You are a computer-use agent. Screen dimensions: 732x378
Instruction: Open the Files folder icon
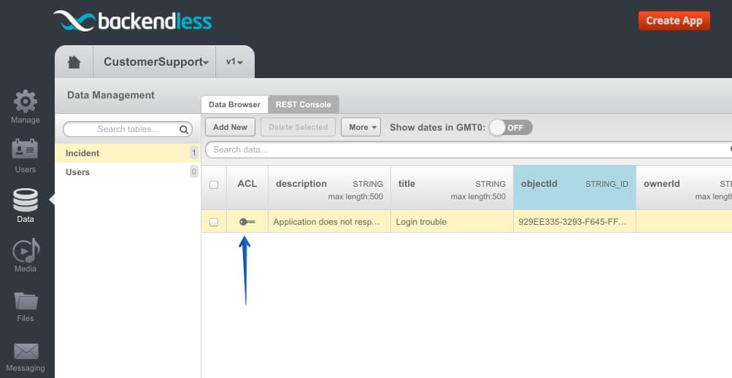click(26, 301)
